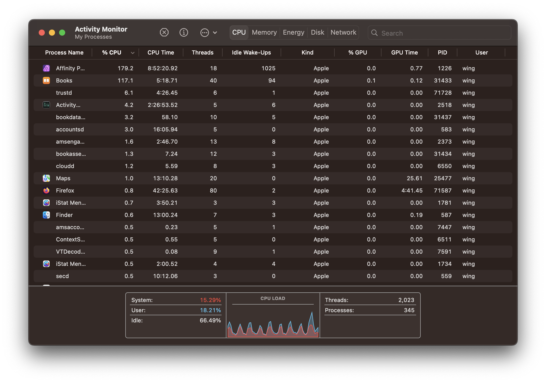546x383 pixels.
Task: Sort by User column header
Action: click(x=482, y=53)
